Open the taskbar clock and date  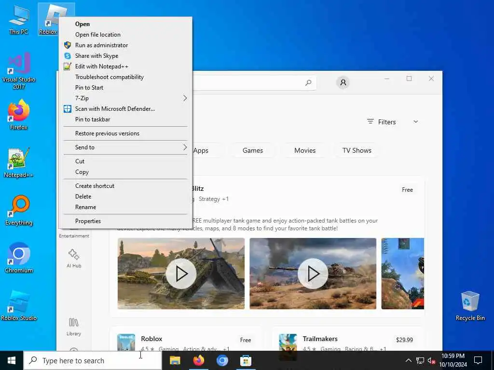coord(453,360)
